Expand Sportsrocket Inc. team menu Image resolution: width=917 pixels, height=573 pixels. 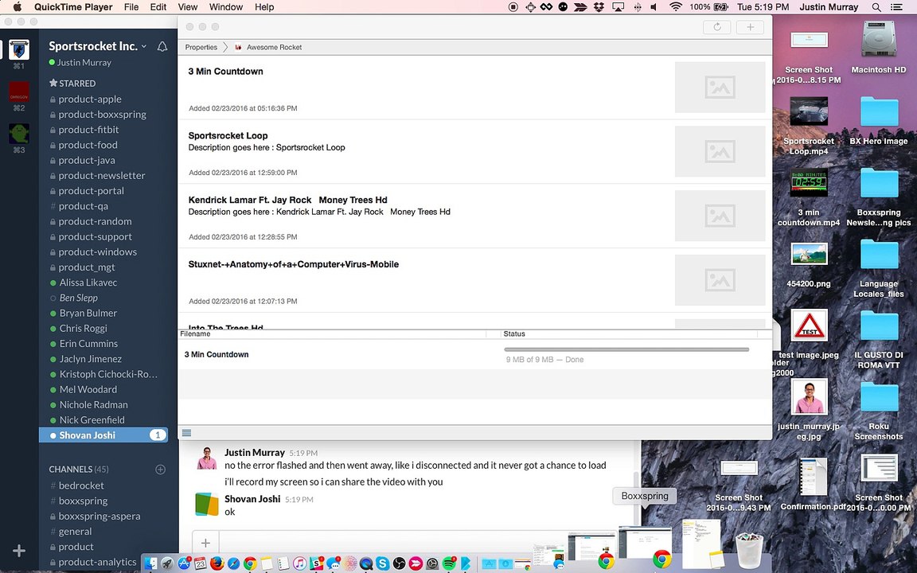point(97,45)
